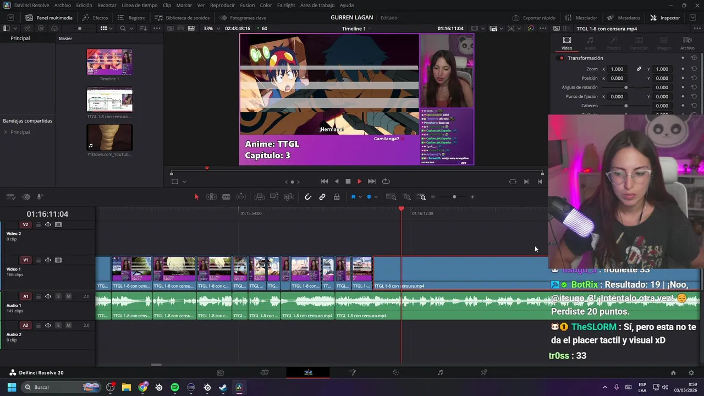
Task: Expand Principal under Bandejas compartidas
Action: [5, 132]
